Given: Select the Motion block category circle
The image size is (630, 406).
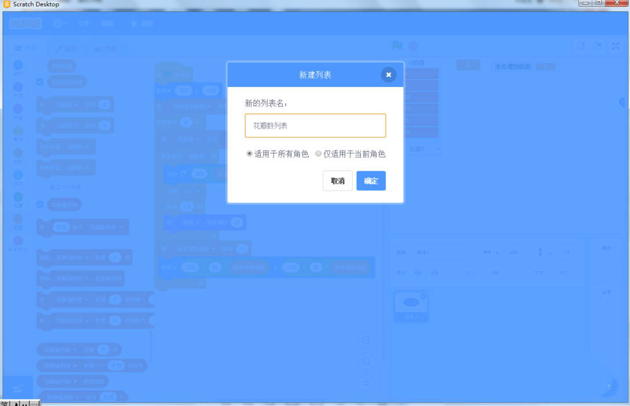Looking at the screenshot, I should click(18, 65).
